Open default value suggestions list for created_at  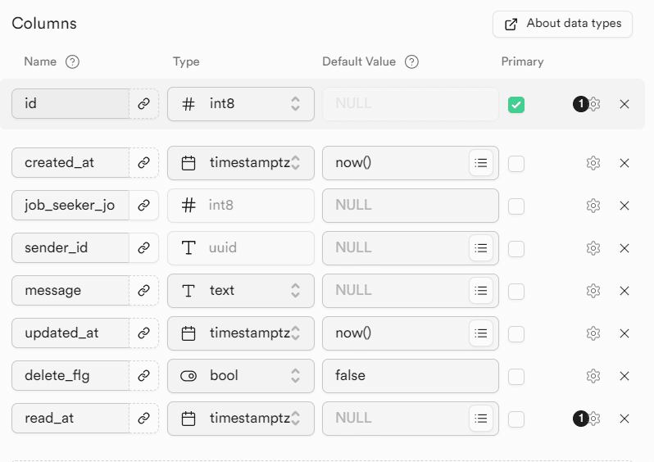point(481,163)
